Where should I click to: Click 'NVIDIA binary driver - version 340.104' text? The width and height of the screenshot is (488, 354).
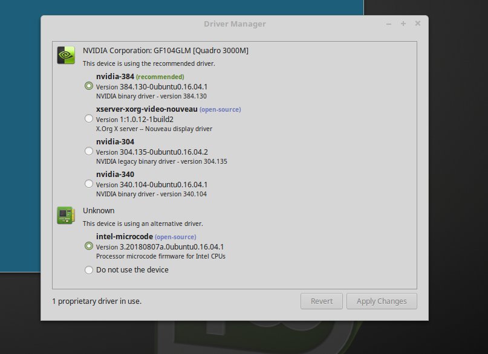151,194
